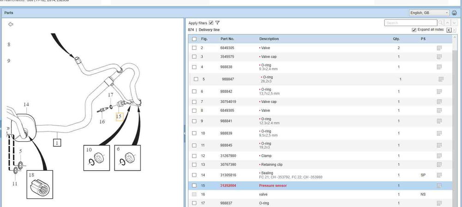Toggle the select-all checkbox in table header
This screenshot has width=462, height=207.
(x=195, y=39)
